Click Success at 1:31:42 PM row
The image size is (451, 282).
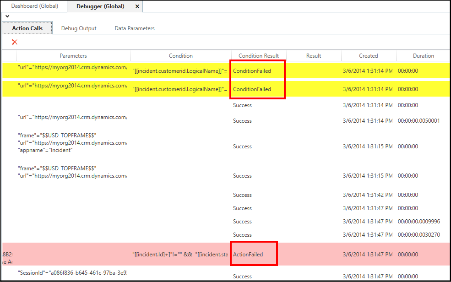242,195
